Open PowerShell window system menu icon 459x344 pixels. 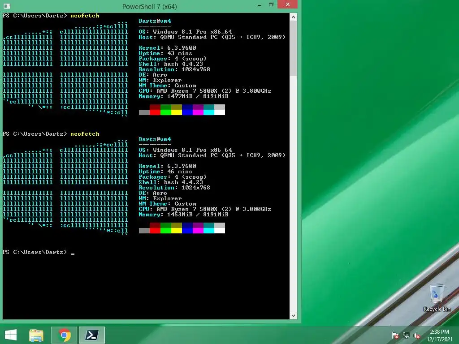(x=7, y=6)
